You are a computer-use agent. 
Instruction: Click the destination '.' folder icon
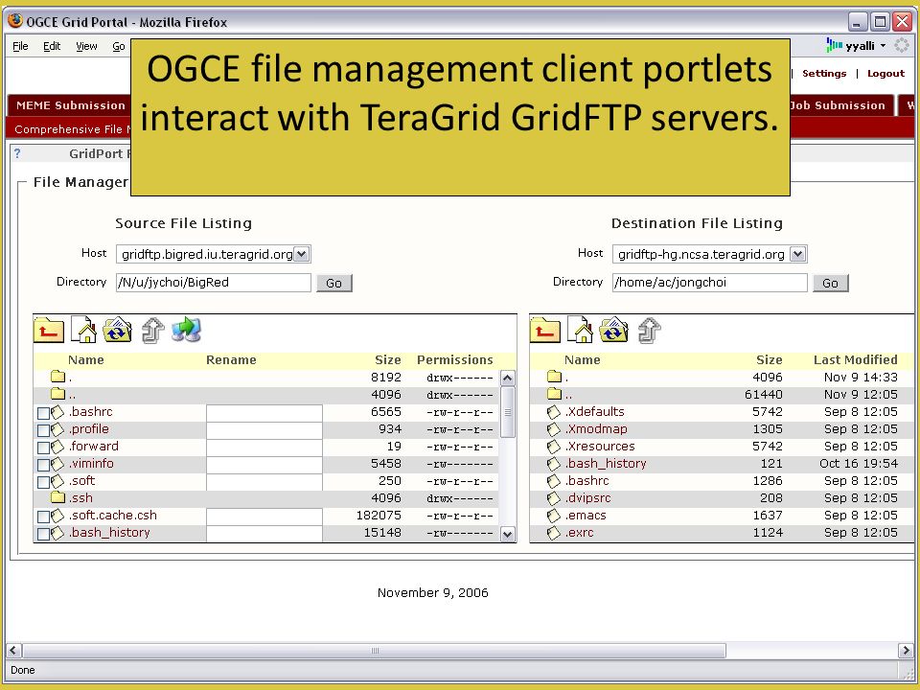554,376
